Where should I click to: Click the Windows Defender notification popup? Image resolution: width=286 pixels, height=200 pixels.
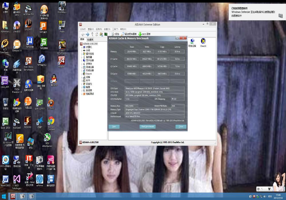coord(257,12)
